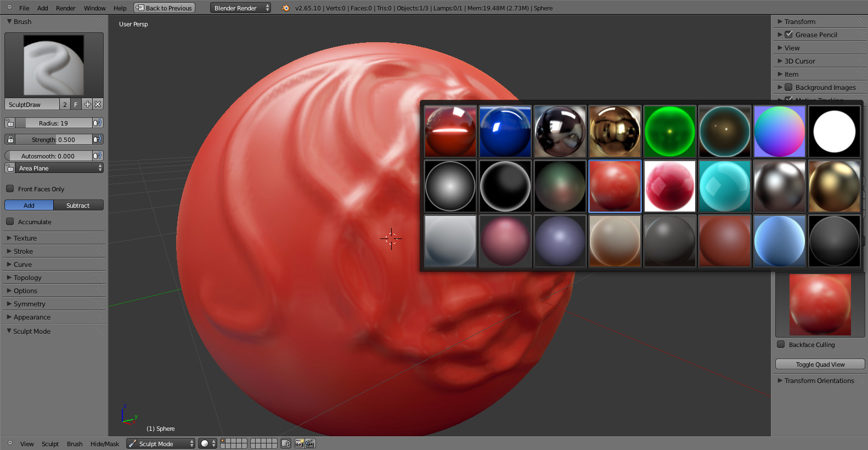868x450 pixels.
Task: Select the red glossy matcap with white stripe
Action: coord(450,132)
